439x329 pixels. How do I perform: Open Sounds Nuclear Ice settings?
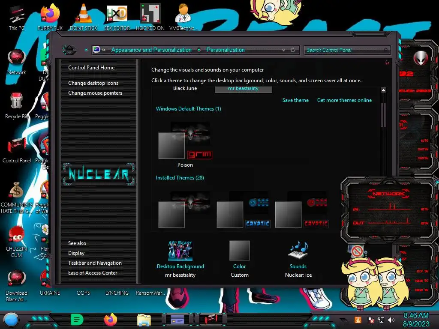pyautogui.click(x=298, y=259)
